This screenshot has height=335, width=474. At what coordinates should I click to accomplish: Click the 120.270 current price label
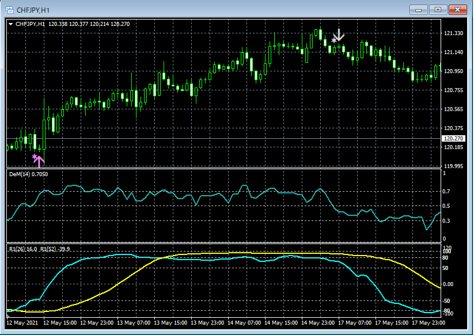(453, 139)
